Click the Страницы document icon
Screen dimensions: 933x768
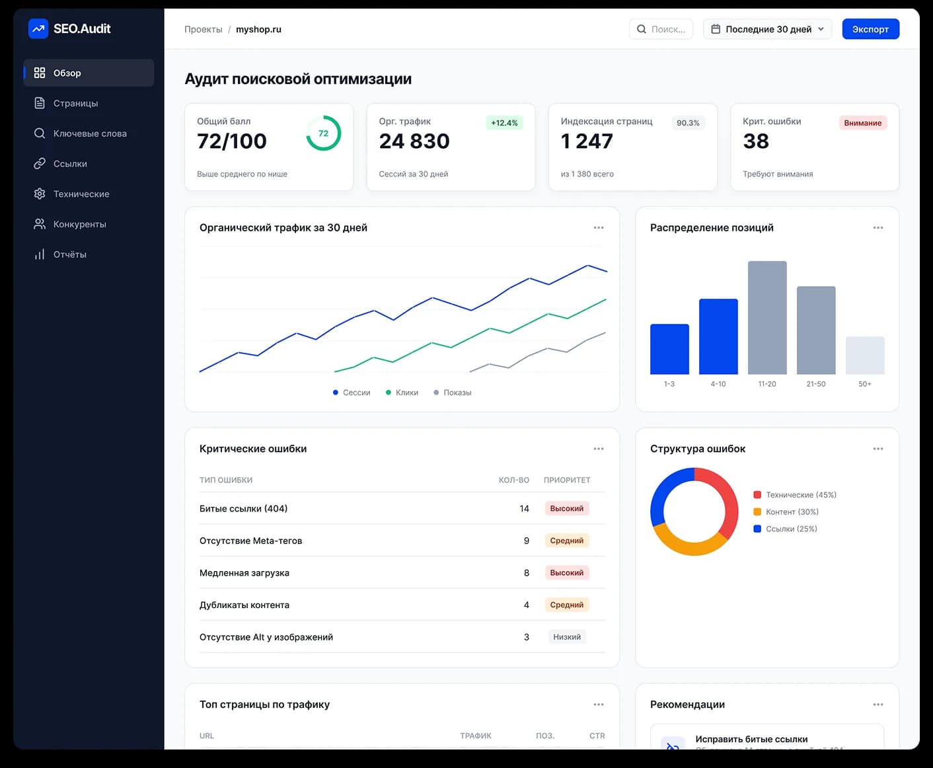40,103
